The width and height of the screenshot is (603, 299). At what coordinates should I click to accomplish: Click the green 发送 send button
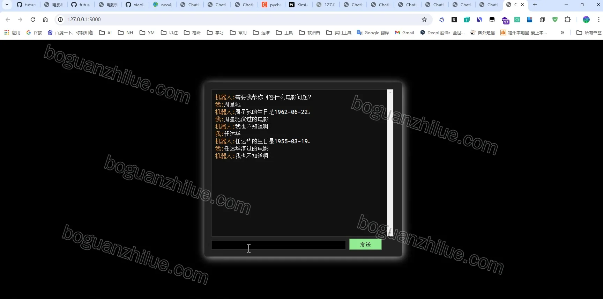pyautogui.click(x=365, y=245)
